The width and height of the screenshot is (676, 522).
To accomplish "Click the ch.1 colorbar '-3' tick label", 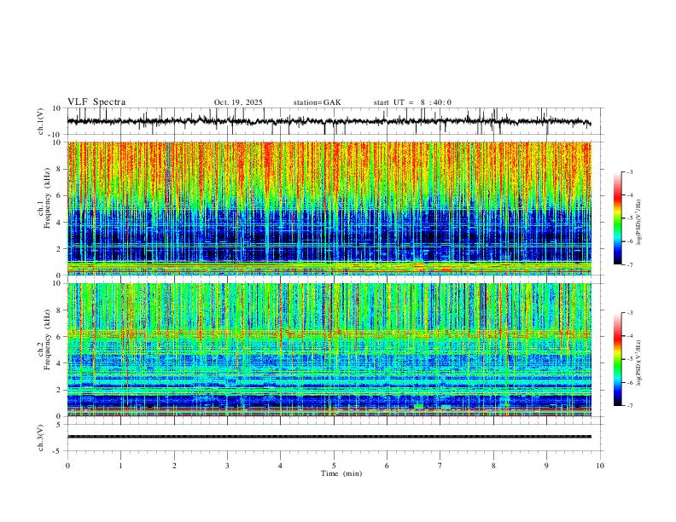I will 630,171.
